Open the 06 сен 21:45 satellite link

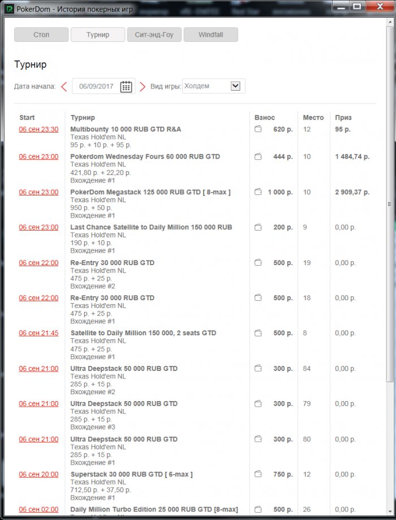click(x=38, y=333)
